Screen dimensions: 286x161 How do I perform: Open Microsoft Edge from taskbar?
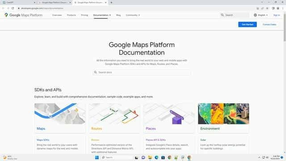[156, 157]
